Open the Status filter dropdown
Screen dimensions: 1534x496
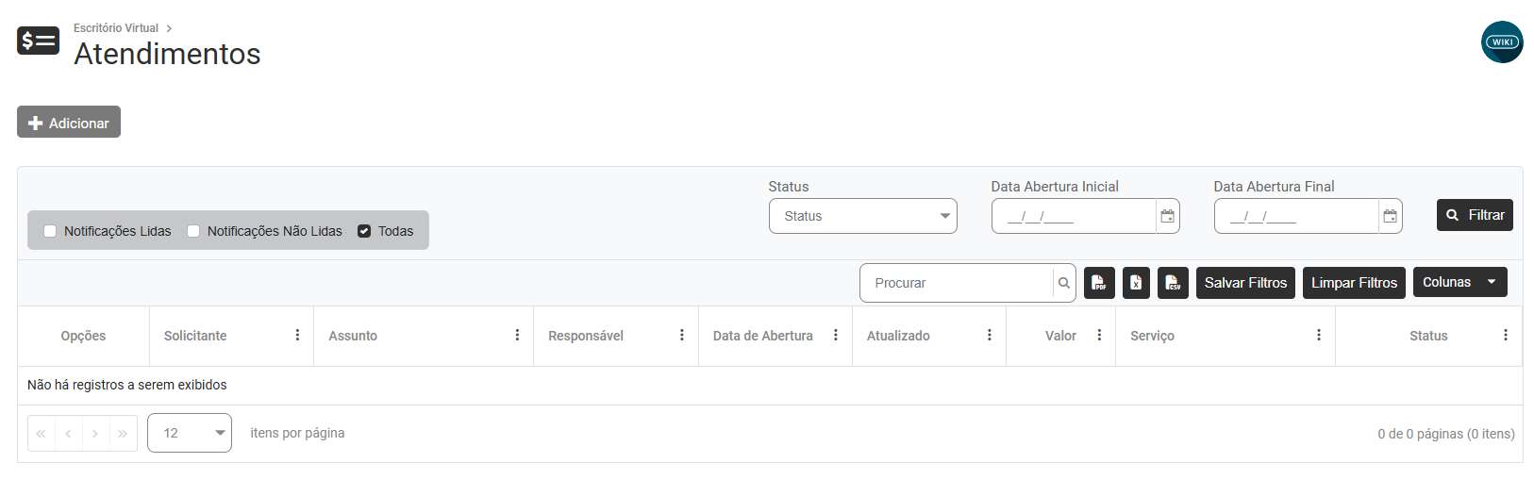862,216
